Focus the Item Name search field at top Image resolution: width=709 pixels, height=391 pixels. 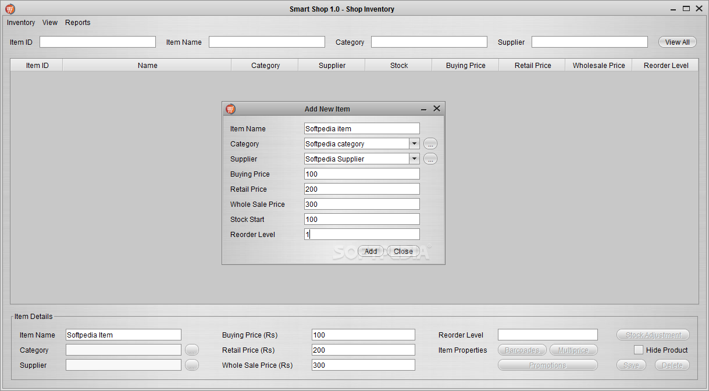point(267,42)
